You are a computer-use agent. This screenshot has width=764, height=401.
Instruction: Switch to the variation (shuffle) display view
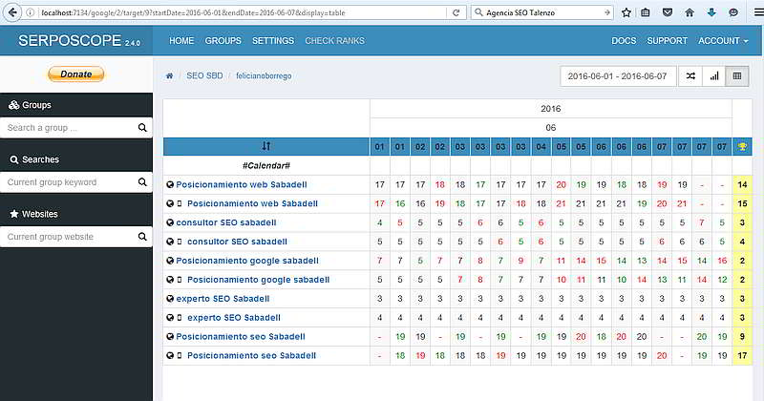[x=690, y=76]
